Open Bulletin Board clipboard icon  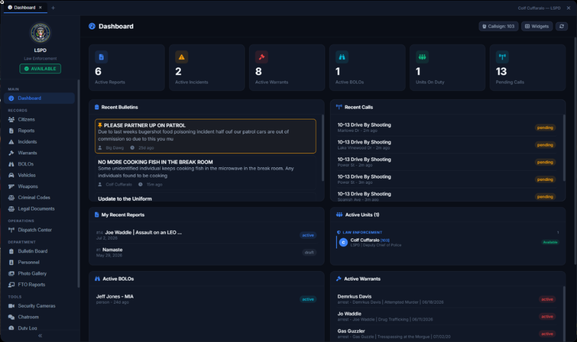point(11,251)
